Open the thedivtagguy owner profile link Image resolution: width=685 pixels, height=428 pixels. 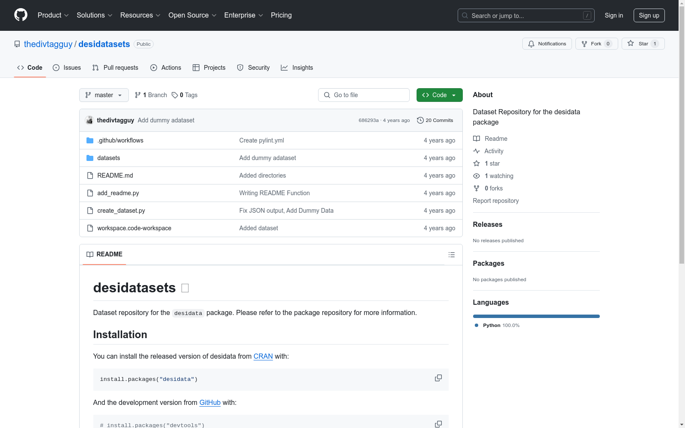(48, 44)
